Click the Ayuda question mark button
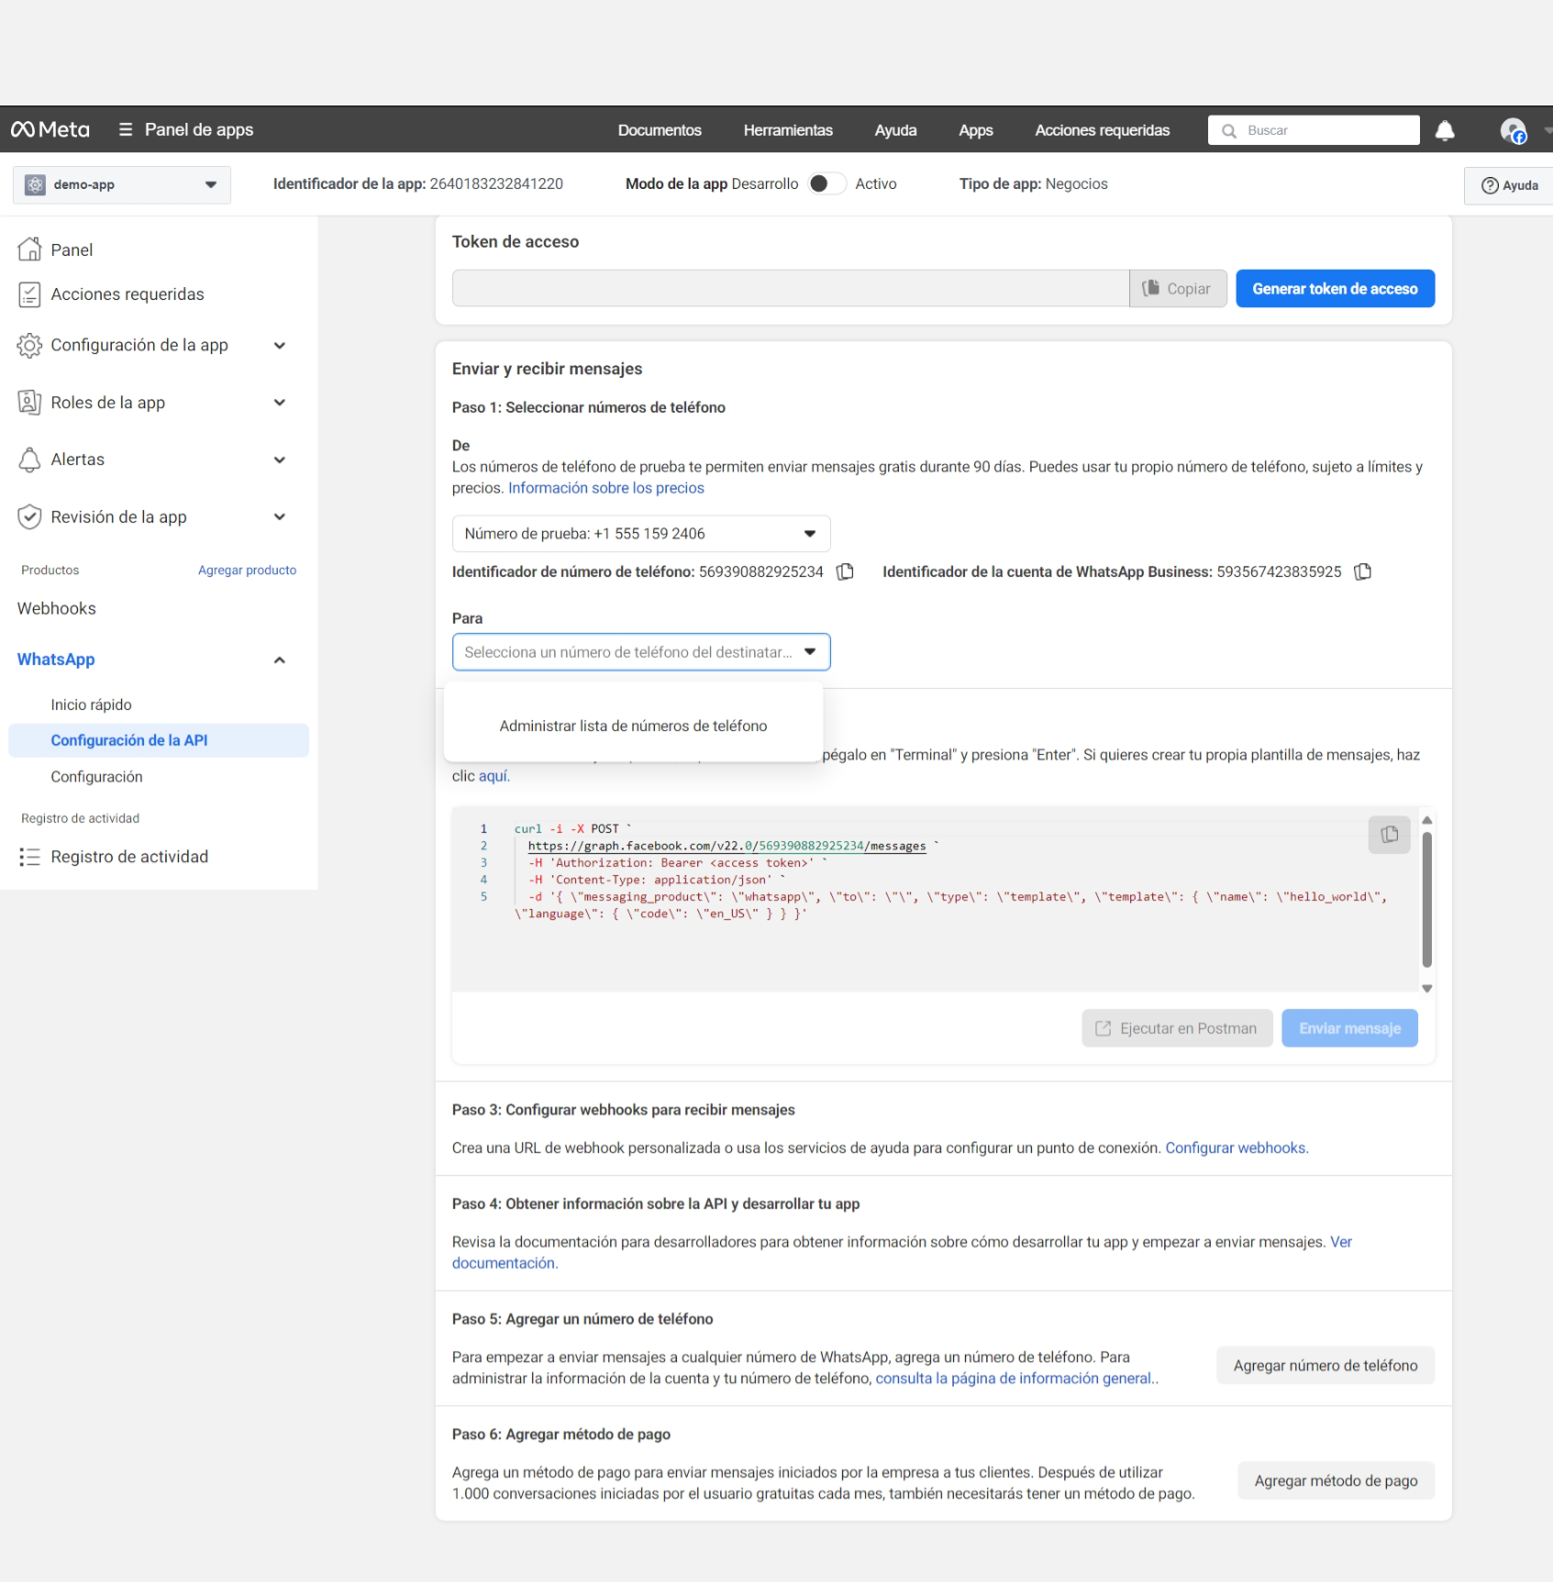This screenshot has height=1582, width=1553. (x=1509, y=185)
